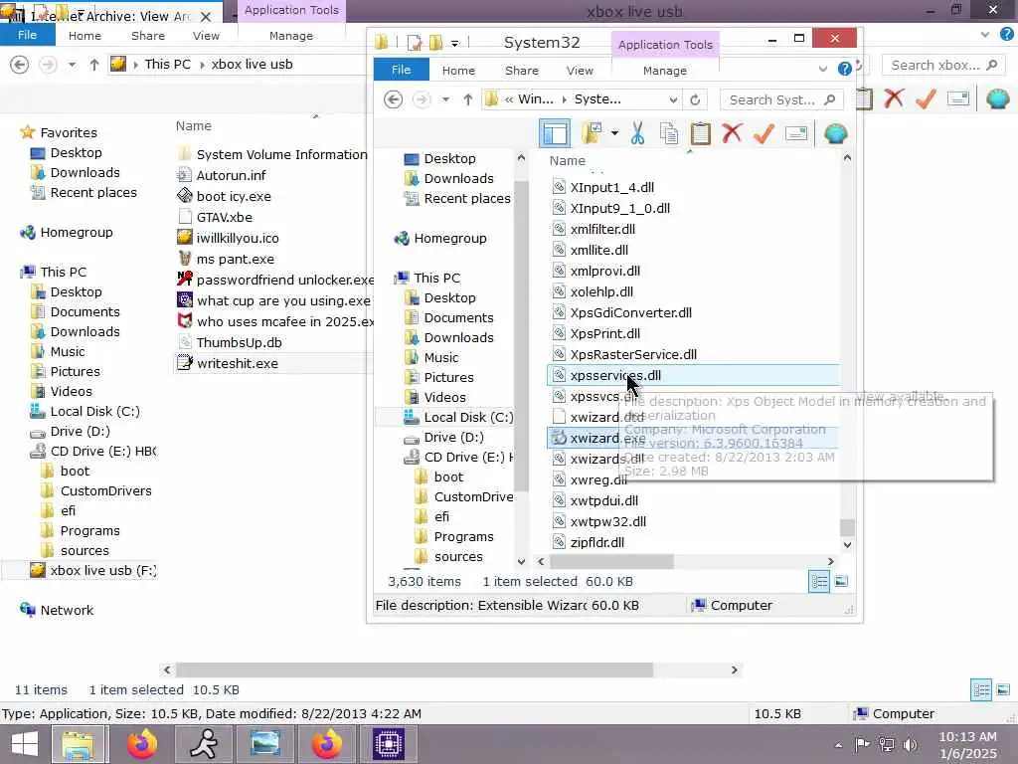Open File Explorer from taskbar
Image resolution: width=1018 pixels, height=764 pixels.
(78, 744)
